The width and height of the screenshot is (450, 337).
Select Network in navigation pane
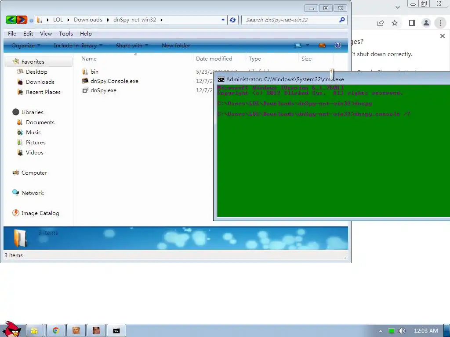[32, 193]
